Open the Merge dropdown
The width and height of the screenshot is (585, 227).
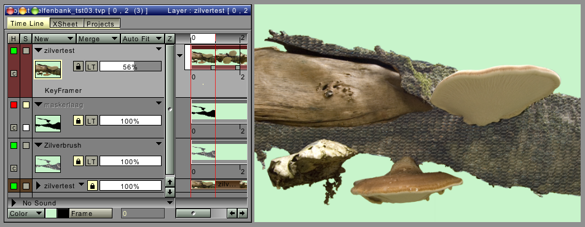tap(98, 39)
